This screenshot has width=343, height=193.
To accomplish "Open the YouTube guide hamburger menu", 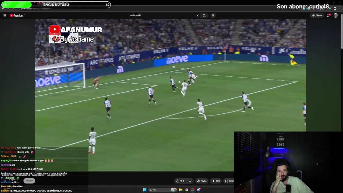I will click(5, 16).
